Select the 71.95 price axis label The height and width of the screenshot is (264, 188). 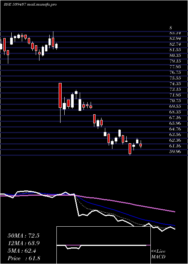[175, 95]
